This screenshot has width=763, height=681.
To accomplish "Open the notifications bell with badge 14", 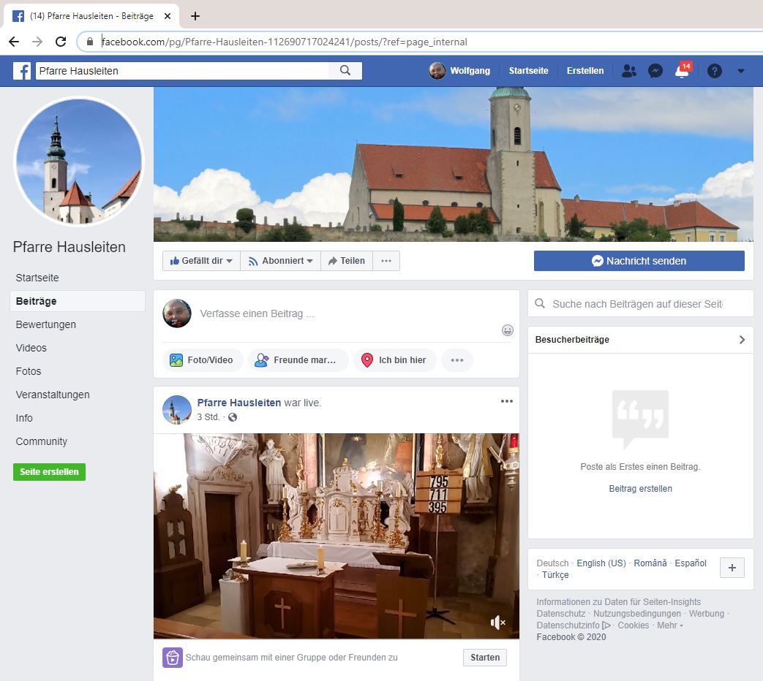I will pos(683,71).
